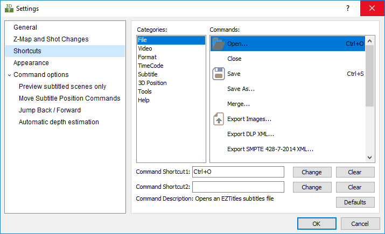Open the General settings page
The height and width of the screenshot is (234, 385).
(25, 27)
